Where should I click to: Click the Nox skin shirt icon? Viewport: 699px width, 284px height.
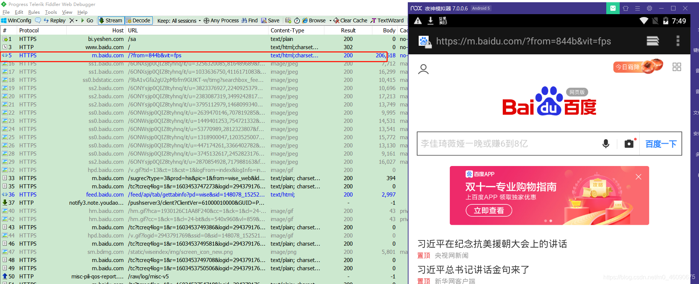(626, 8)
